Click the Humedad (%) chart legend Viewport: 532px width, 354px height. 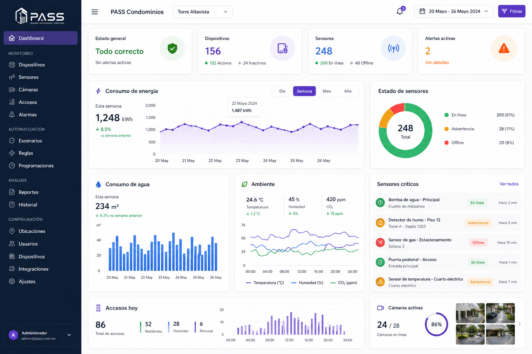point(307,283)
